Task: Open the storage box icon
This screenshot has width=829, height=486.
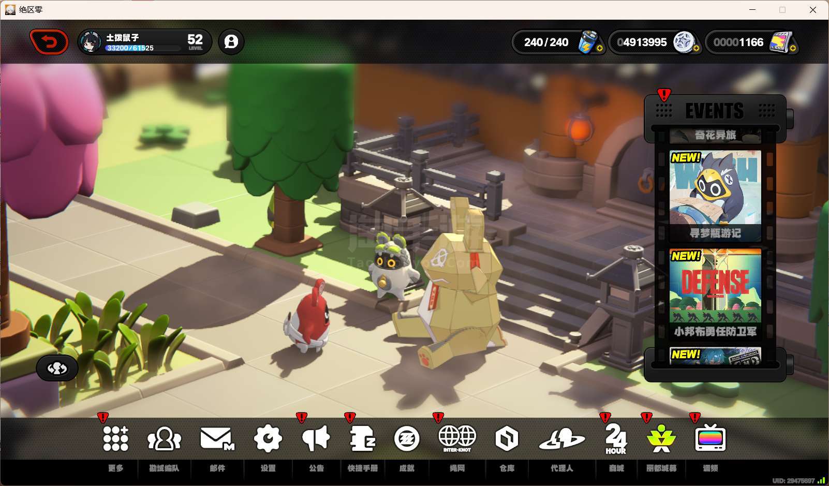Action: (x=507, y=439)
